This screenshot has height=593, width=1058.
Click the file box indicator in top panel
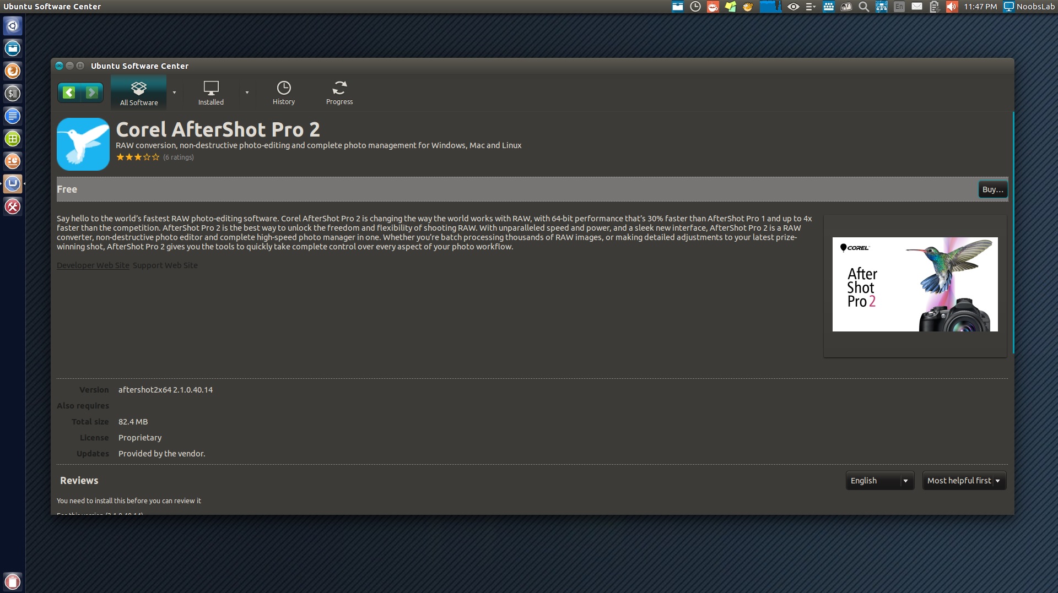click(678, 7)
